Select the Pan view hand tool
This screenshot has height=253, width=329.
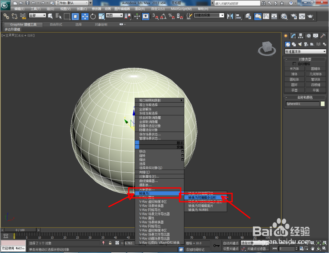[312, 249]
